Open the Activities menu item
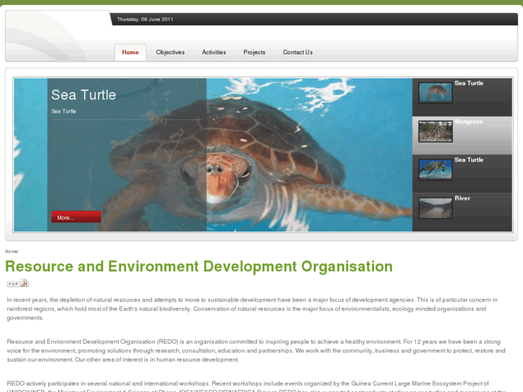Screen dimensions: 523x392 [214, 53]
